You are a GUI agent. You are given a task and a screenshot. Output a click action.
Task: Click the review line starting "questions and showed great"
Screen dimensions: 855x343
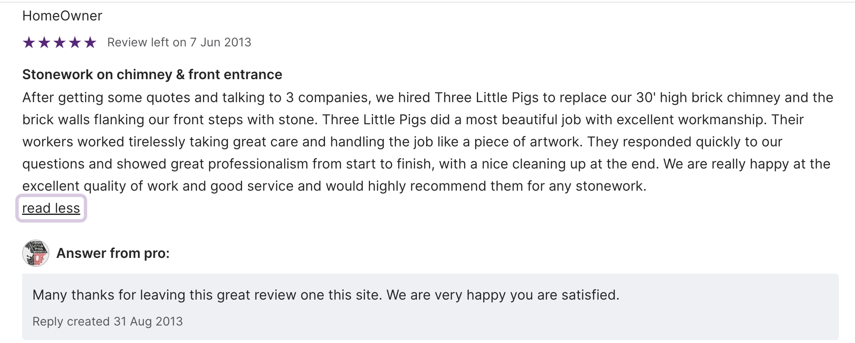tap(426, 164)
